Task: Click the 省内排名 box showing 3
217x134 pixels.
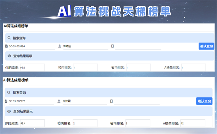Action: point(138,123)
